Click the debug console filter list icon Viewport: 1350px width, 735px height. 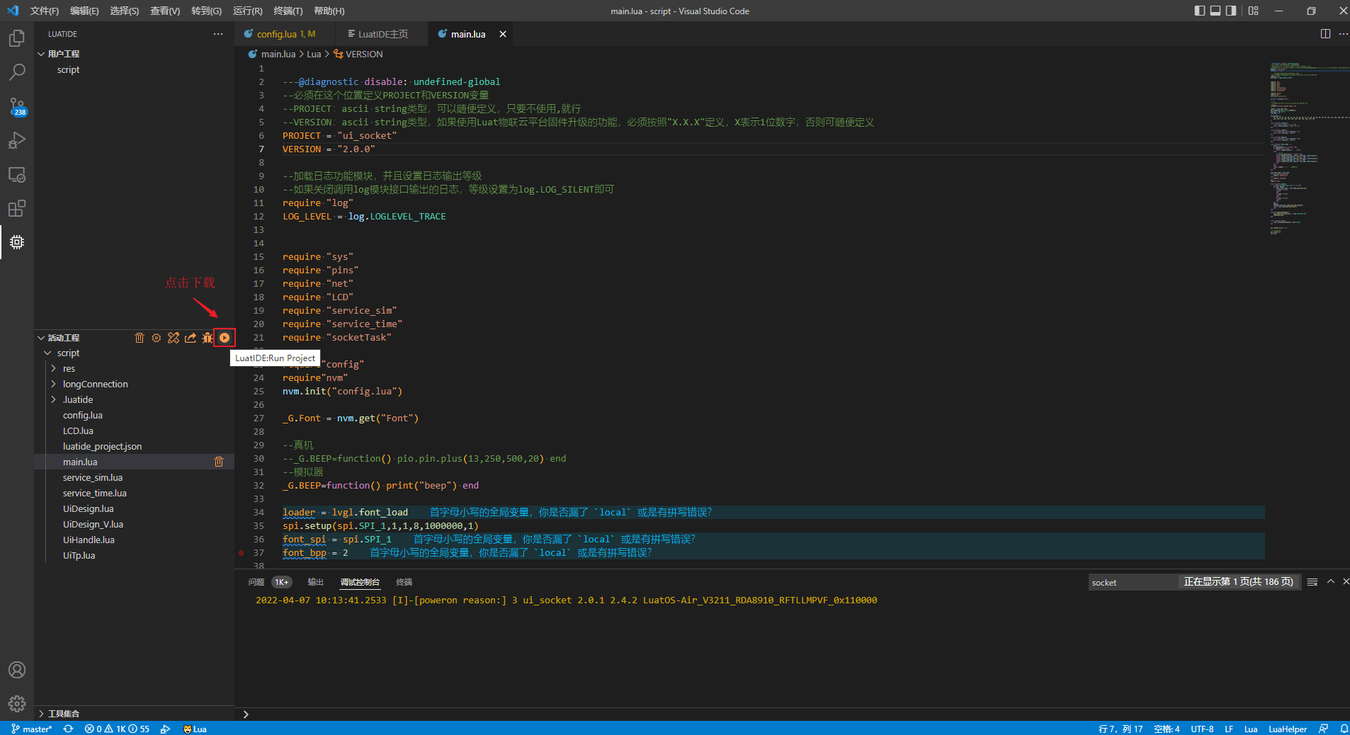coord(1312,582)
